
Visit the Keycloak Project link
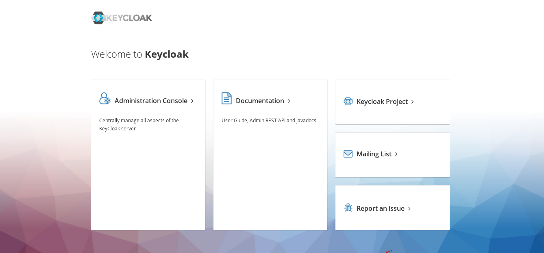tap(382, 102)
